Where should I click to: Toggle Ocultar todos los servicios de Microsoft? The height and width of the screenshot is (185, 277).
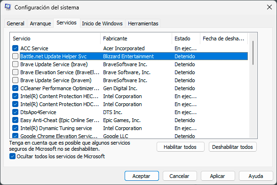click(x=12, y=156)
